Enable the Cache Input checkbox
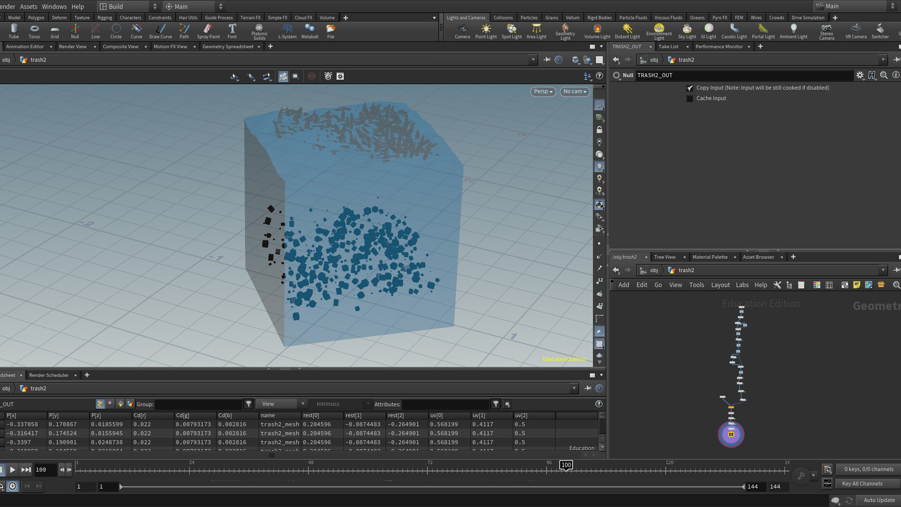 [x=689, y=99]
